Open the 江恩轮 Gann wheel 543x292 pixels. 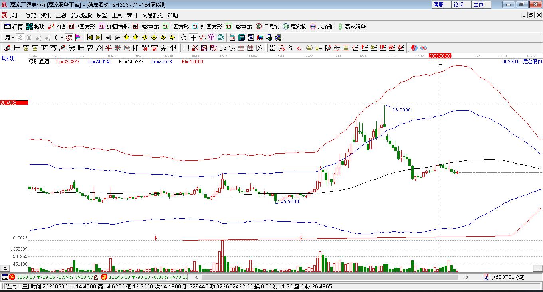pos(268,27)
